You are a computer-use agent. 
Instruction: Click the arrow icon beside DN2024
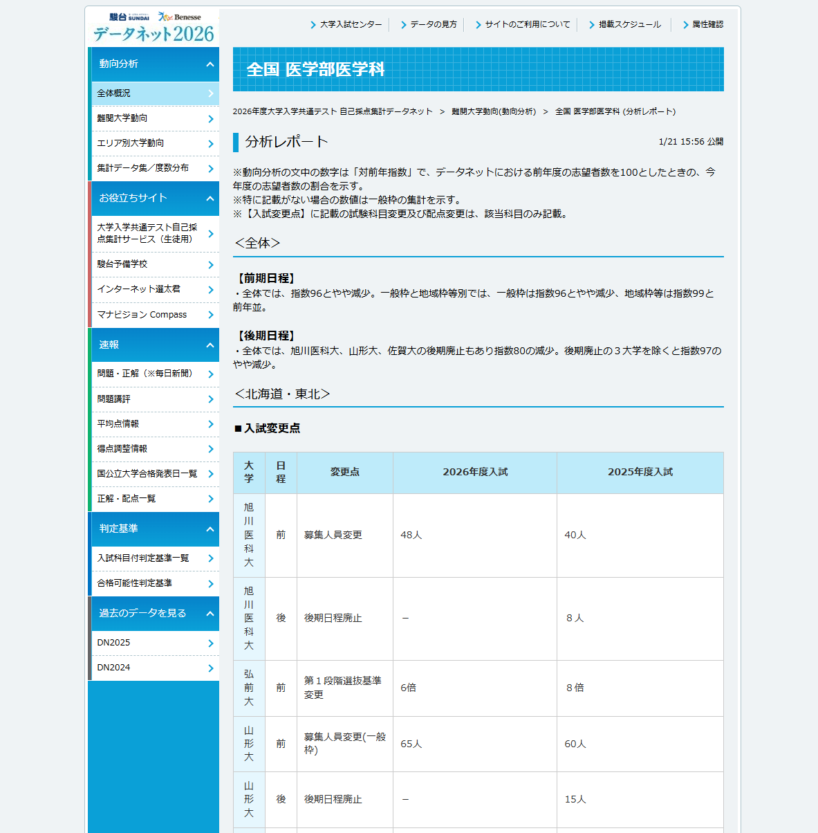[x=211, y=668]
